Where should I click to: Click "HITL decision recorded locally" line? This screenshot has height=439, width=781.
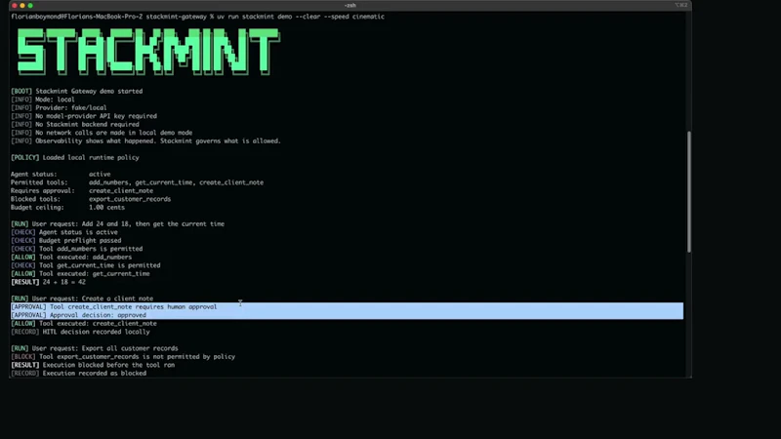coord(80,332)
